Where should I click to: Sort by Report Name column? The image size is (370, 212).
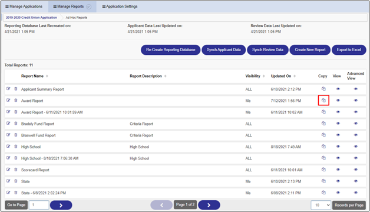[x=47, y=76]
